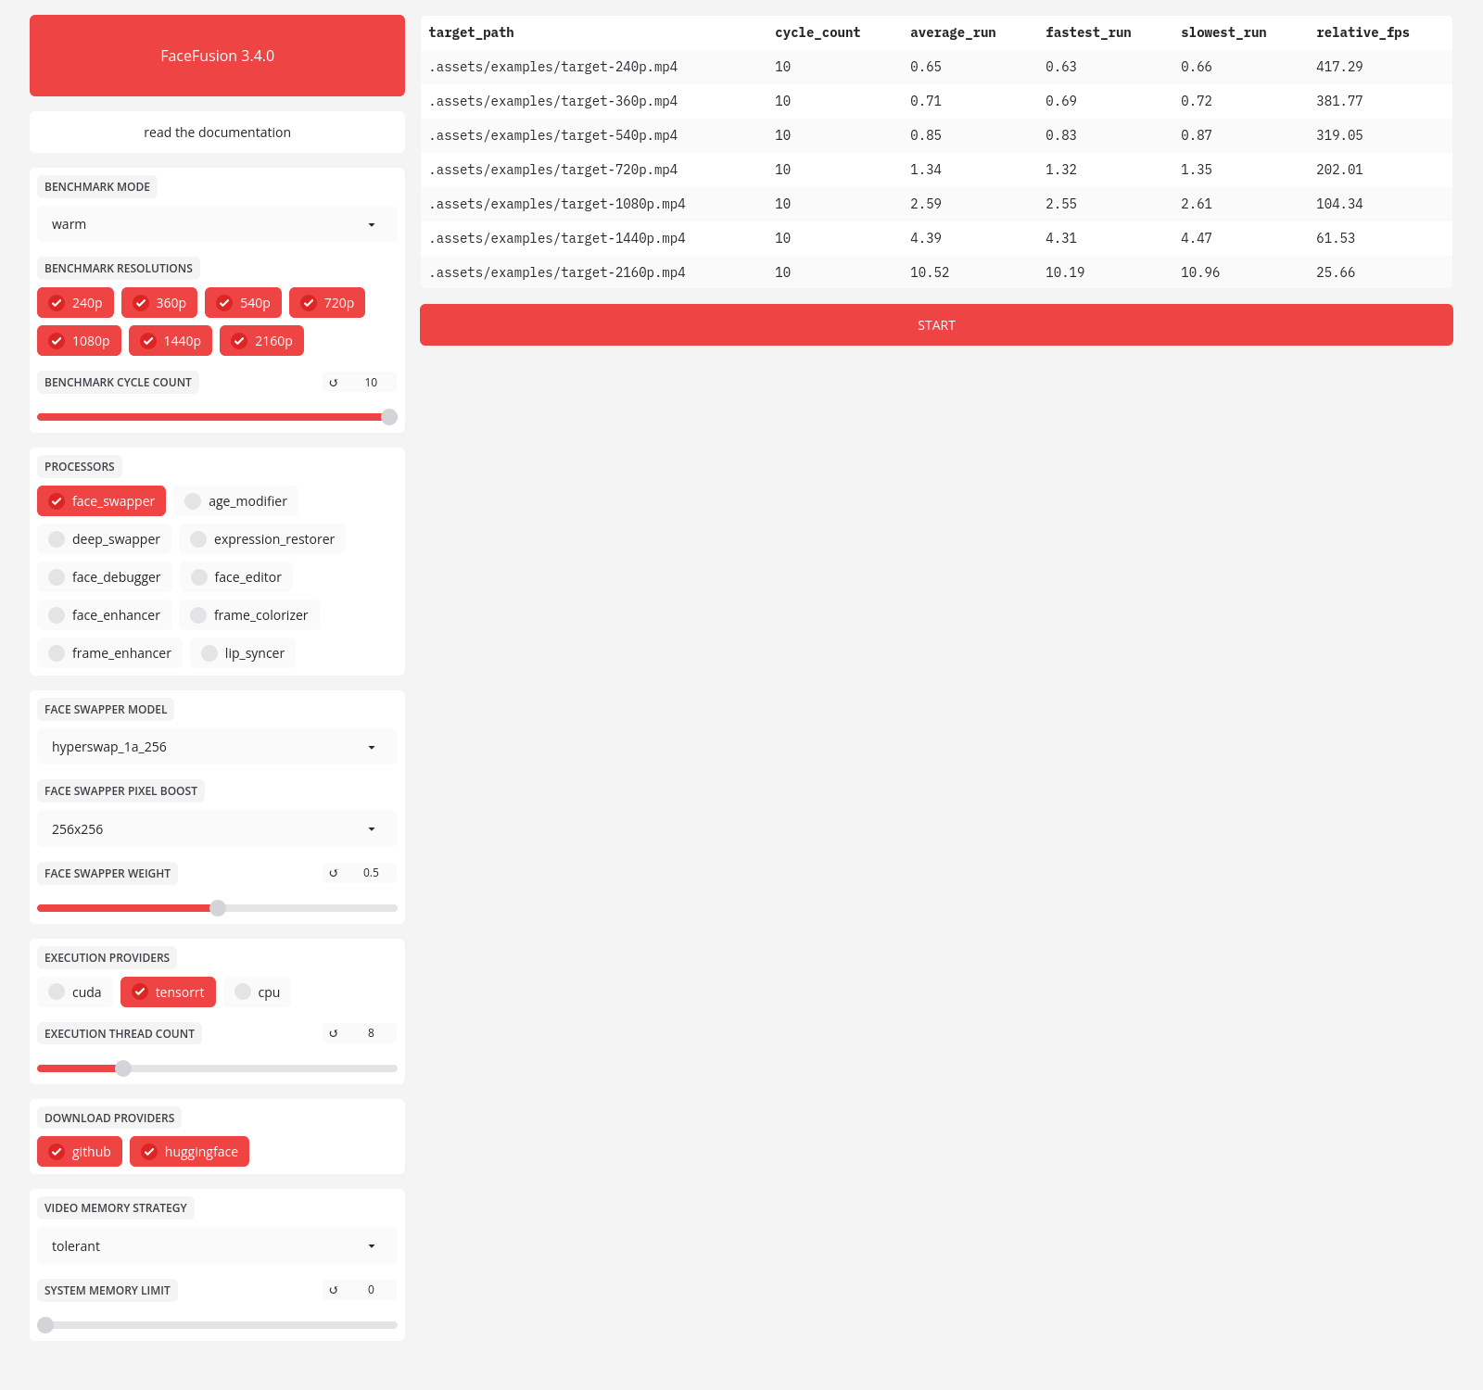This screenshot has width=1483, height=1390.
Task: Enable the lip_syncer processor
Action: point(243,653)
